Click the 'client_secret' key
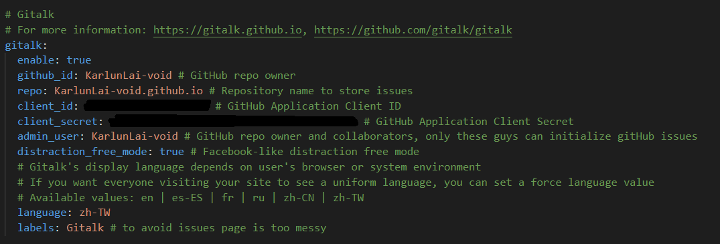 58,122
